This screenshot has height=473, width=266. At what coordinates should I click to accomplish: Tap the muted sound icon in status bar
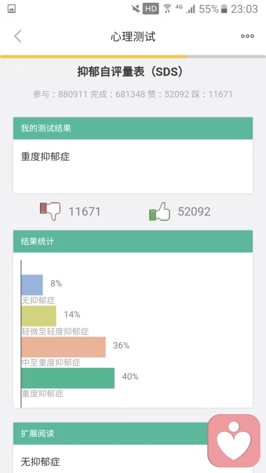click(x=136, y=9)
